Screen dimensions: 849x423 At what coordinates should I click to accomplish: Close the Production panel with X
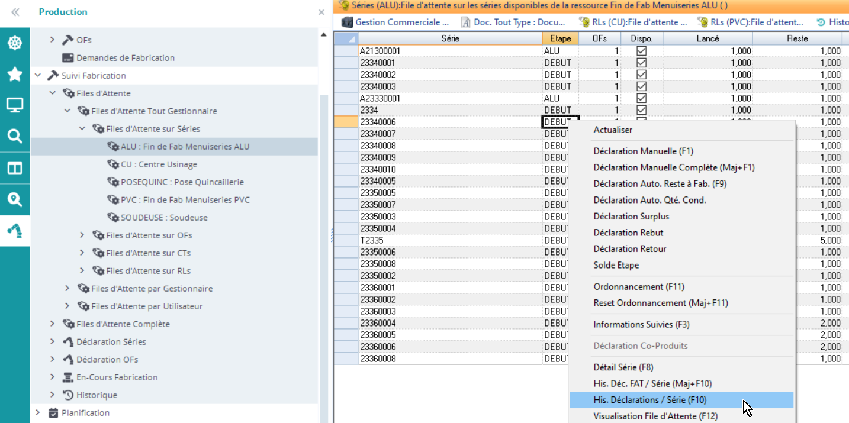tap(321, 12)
